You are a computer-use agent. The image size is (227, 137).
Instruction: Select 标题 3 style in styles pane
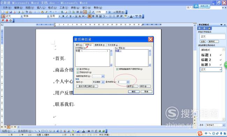pos(211,65)
